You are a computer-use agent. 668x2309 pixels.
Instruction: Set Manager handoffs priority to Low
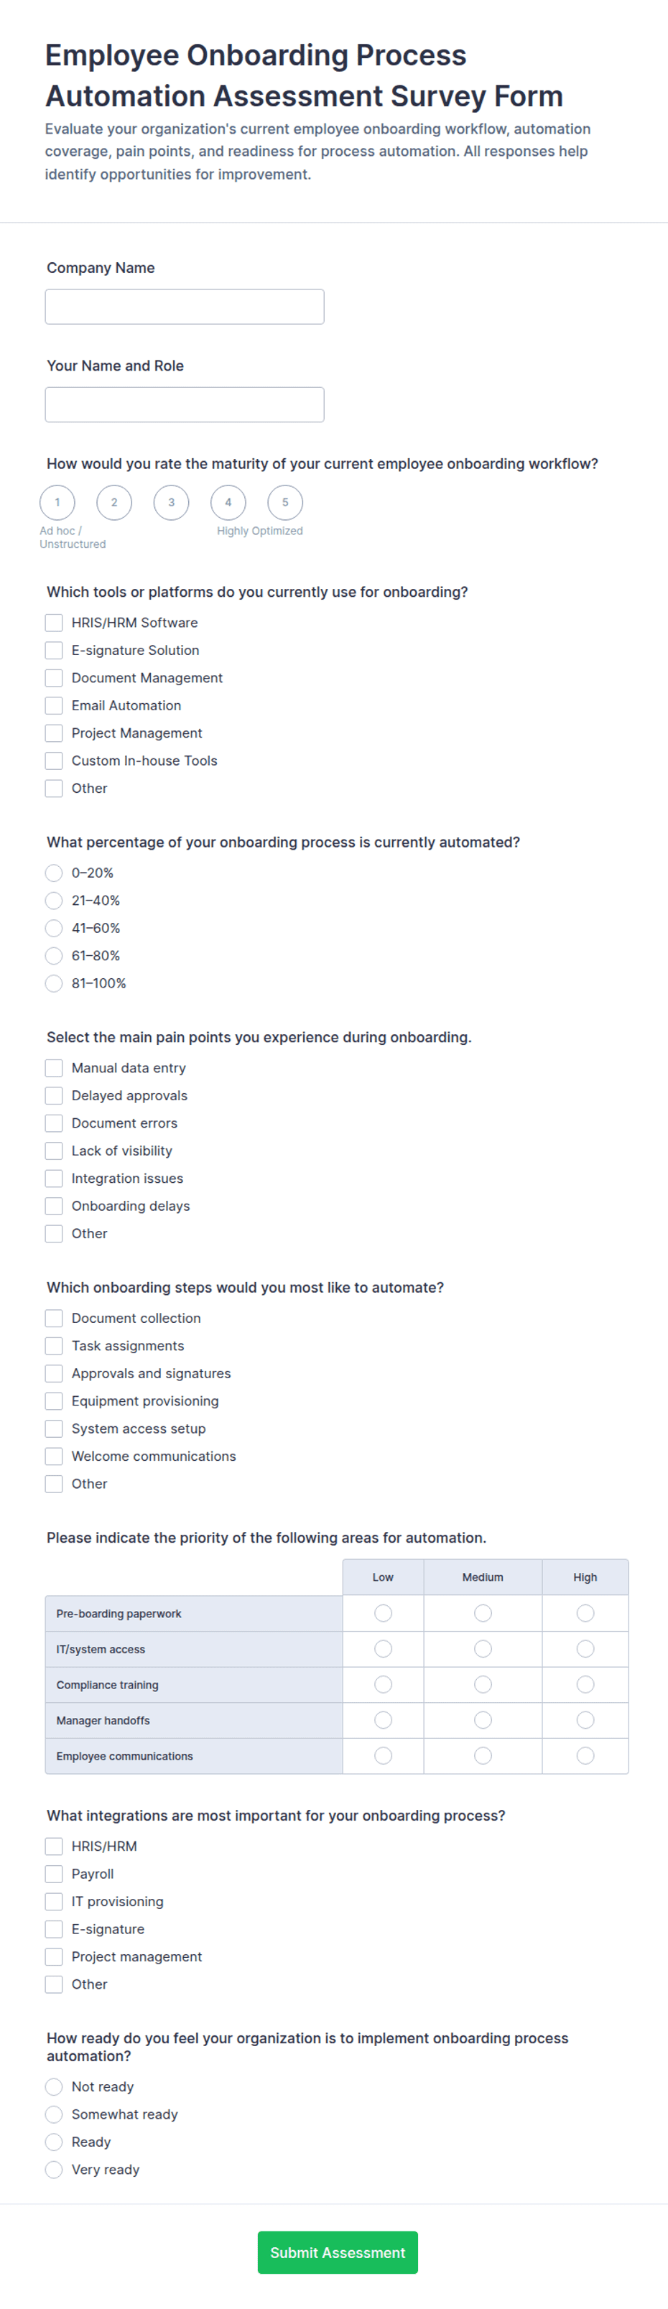[x=383, y=1719]
